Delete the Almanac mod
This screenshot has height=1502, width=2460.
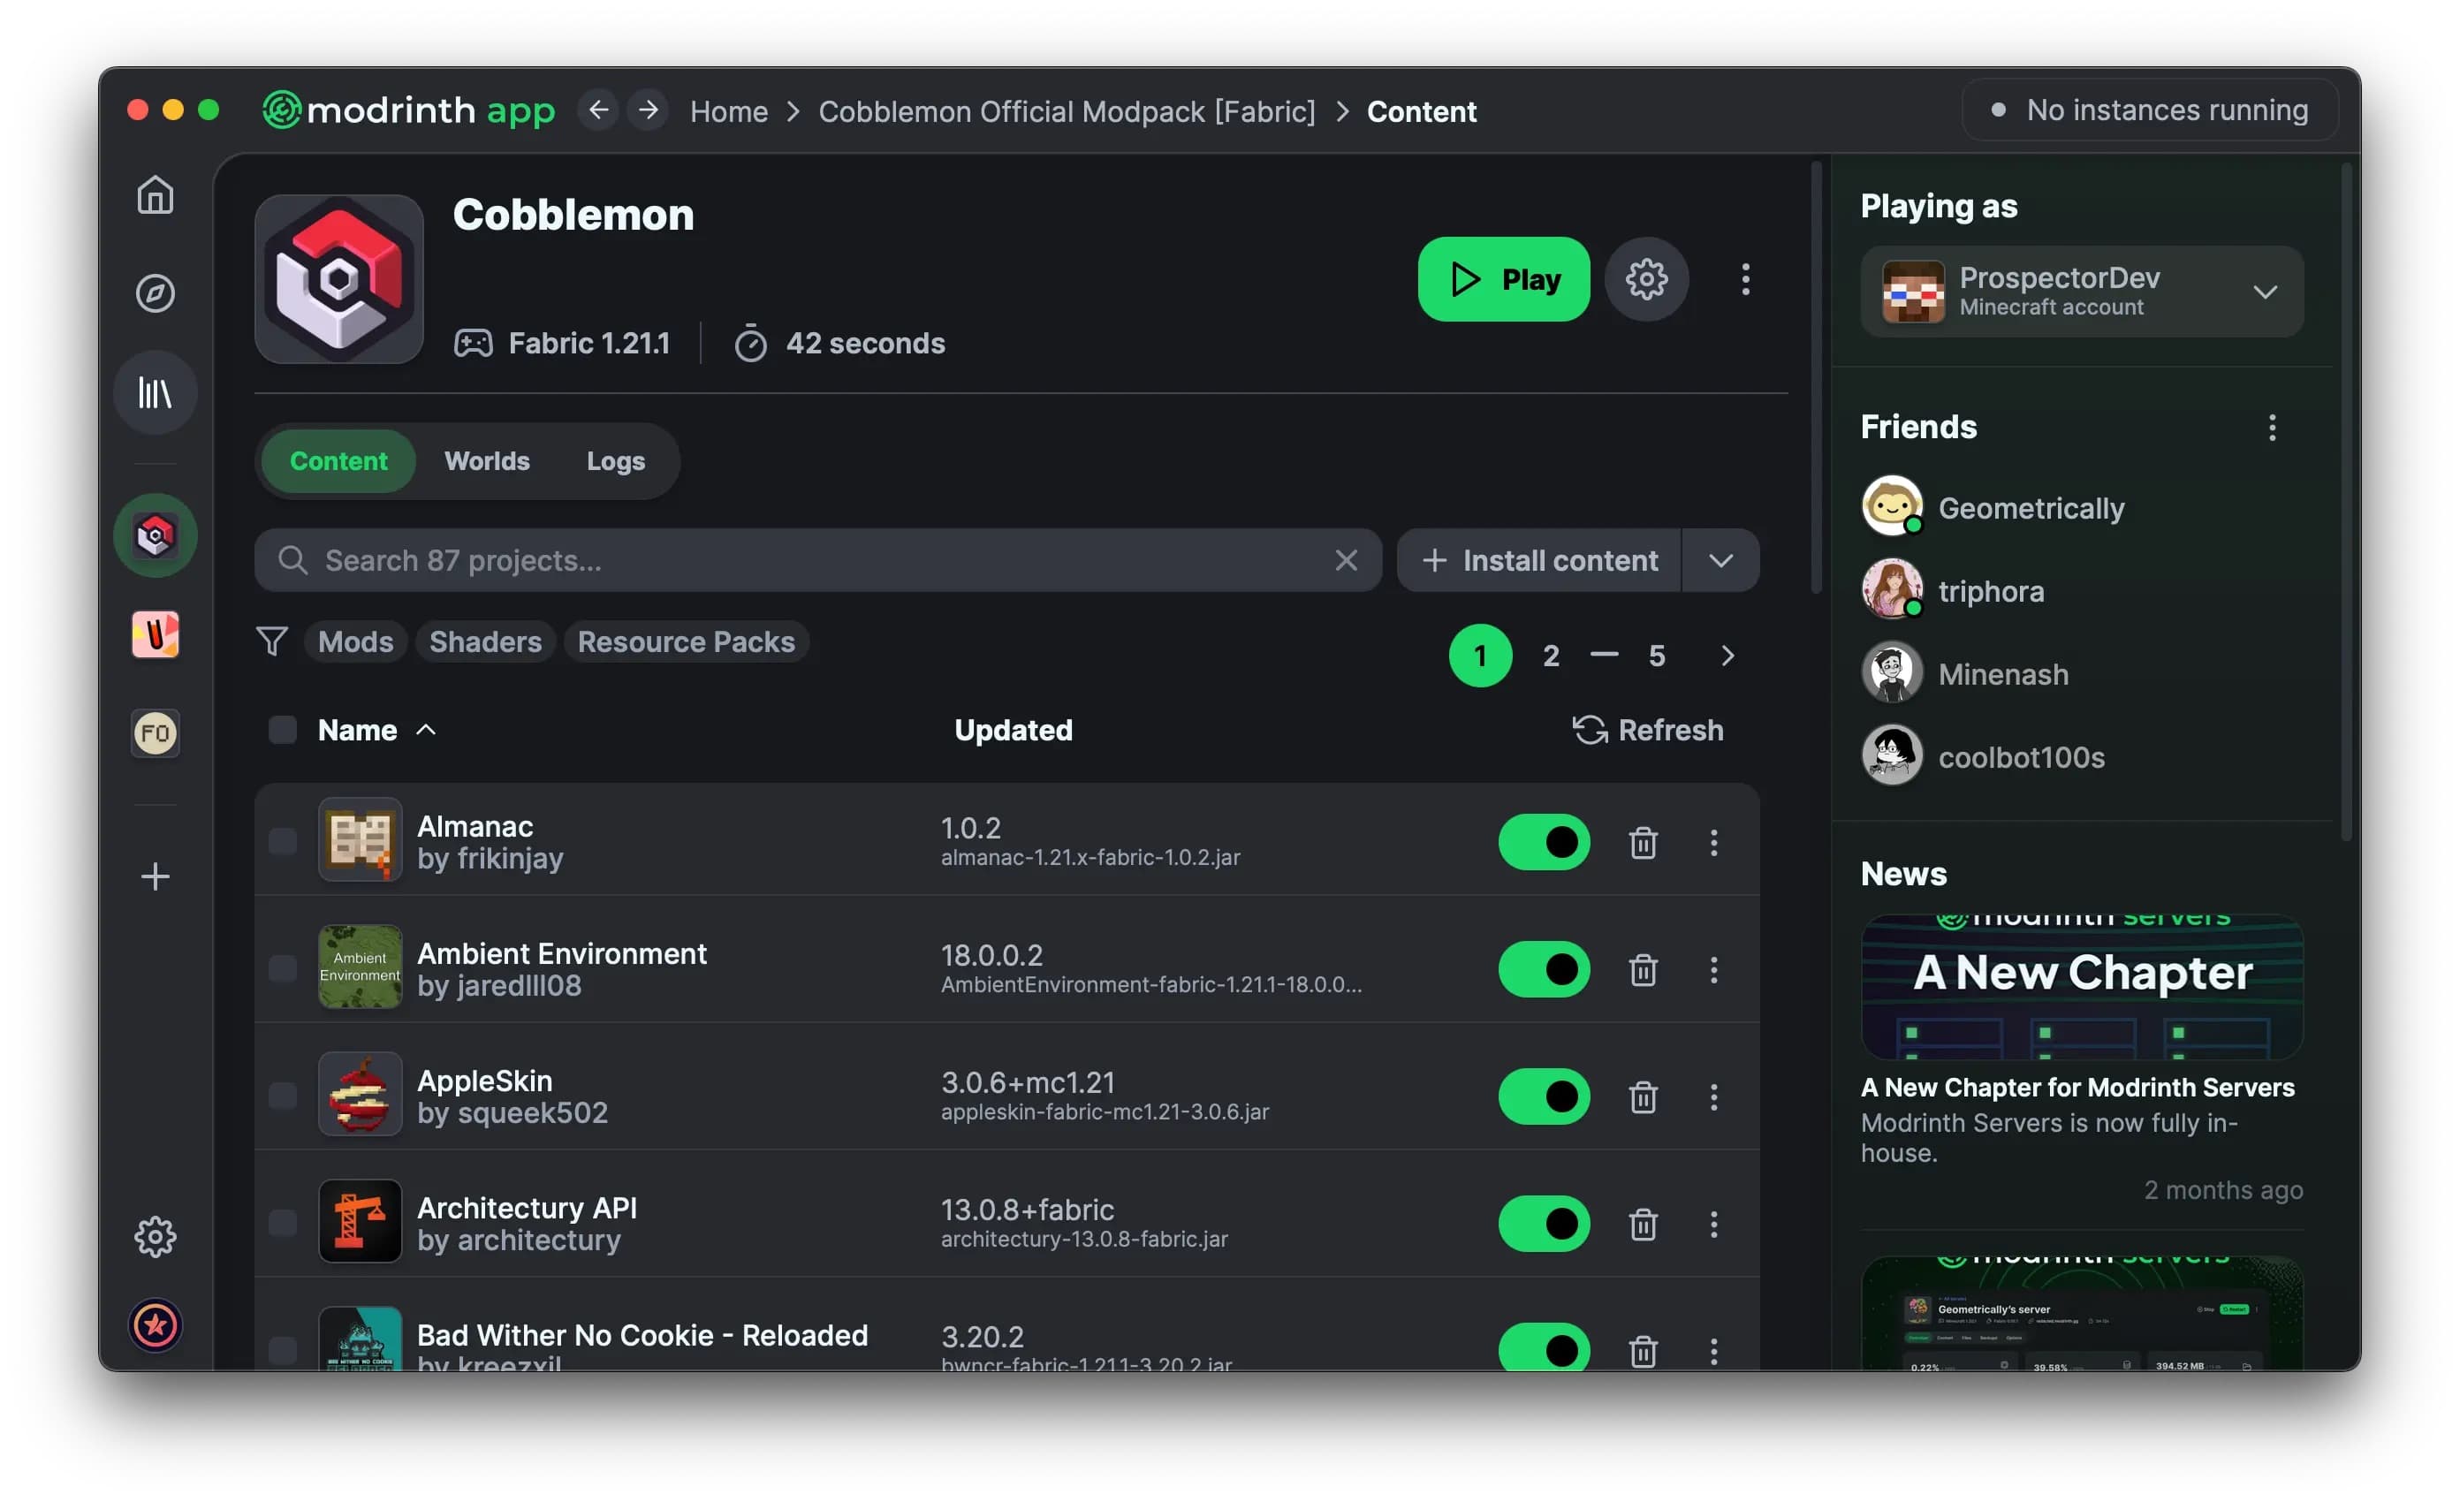click(x=1644, y=843)
